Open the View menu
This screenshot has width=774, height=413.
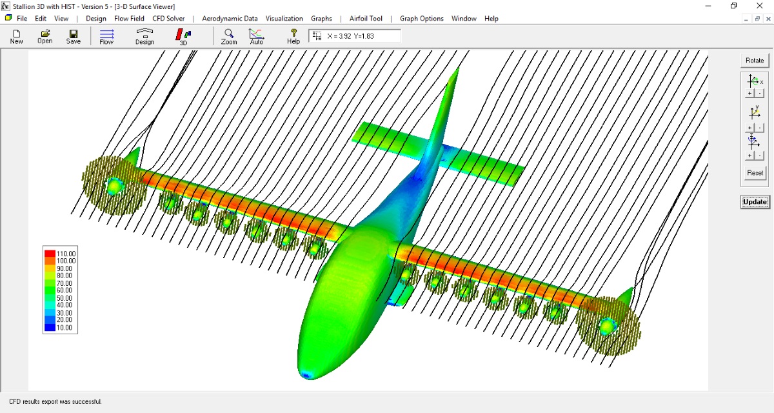[61, 19]
